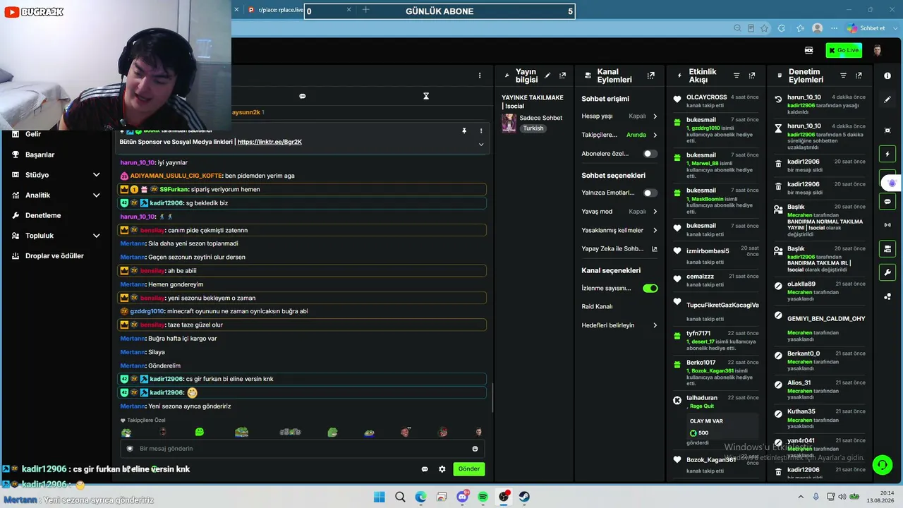Click the chat message list scrollbar
Viewport: 903px width, 508px height.
[492, 399]
